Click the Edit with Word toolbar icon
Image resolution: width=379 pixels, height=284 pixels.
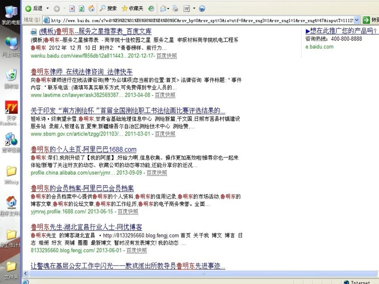coord(187,9)
